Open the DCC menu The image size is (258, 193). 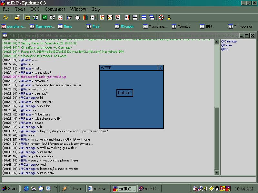pos(35,9)
